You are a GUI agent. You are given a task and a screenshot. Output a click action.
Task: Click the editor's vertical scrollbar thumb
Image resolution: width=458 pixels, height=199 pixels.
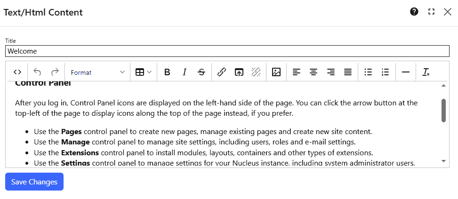click(443, 111)
